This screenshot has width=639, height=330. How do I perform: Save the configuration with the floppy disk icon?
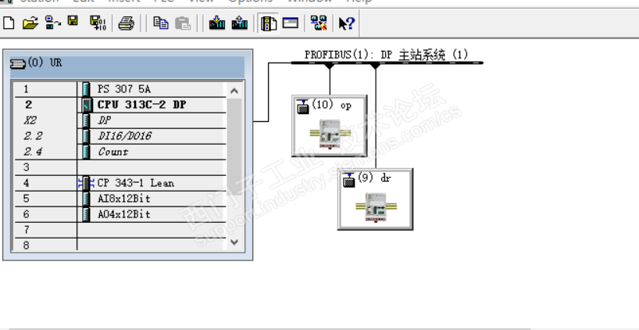[x=73, y=21]
